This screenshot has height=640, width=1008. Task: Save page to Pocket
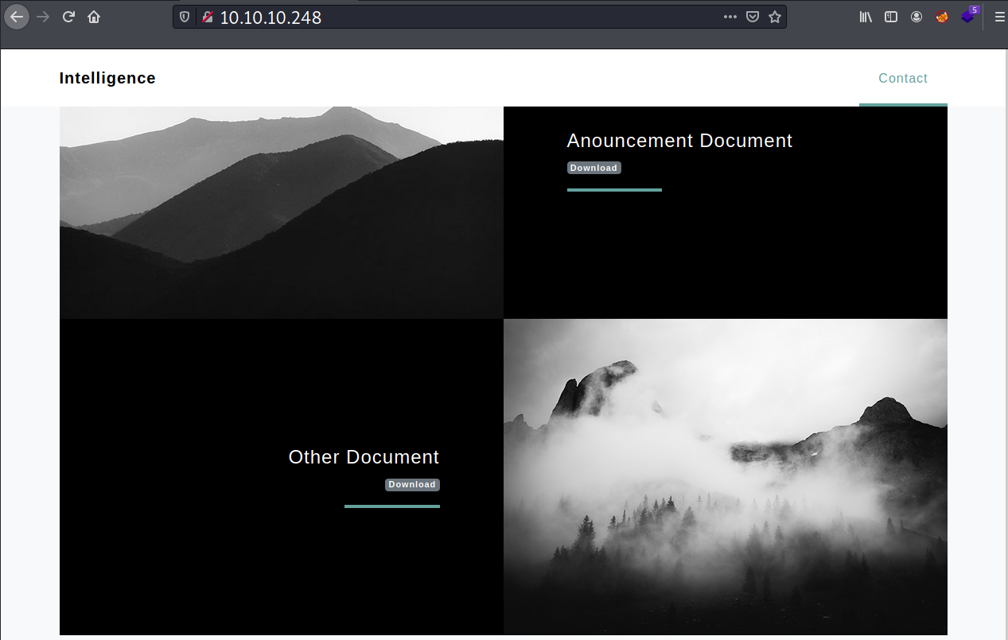tap(752, 17)
